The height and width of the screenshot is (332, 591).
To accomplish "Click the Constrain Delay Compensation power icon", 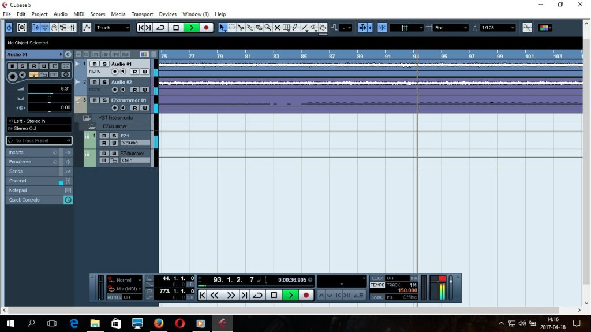I will click(9, 28).
